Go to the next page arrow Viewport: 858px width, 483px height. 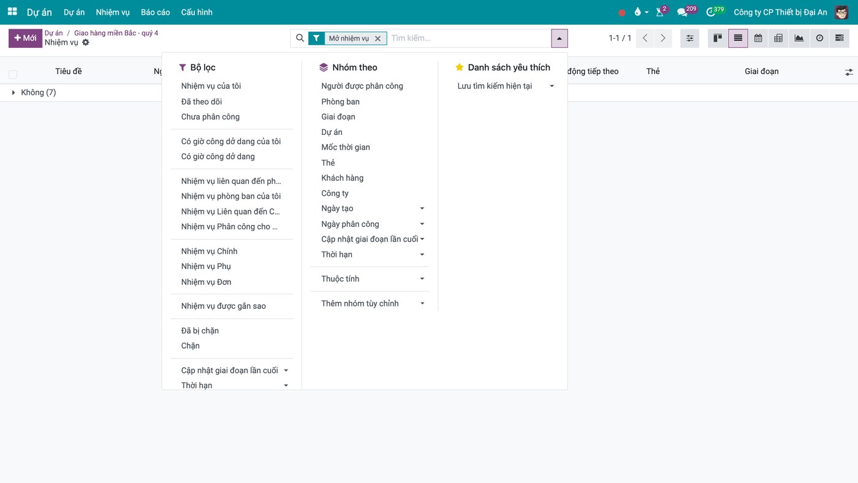[662, 38]
